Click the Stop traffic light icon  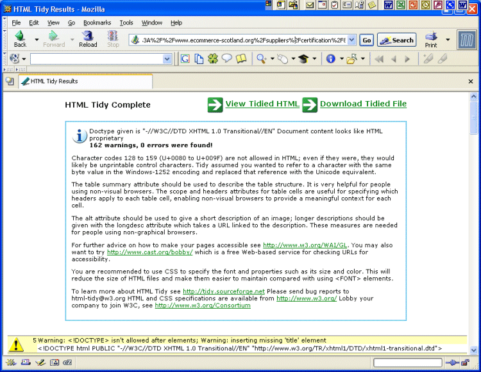[113, 36]
